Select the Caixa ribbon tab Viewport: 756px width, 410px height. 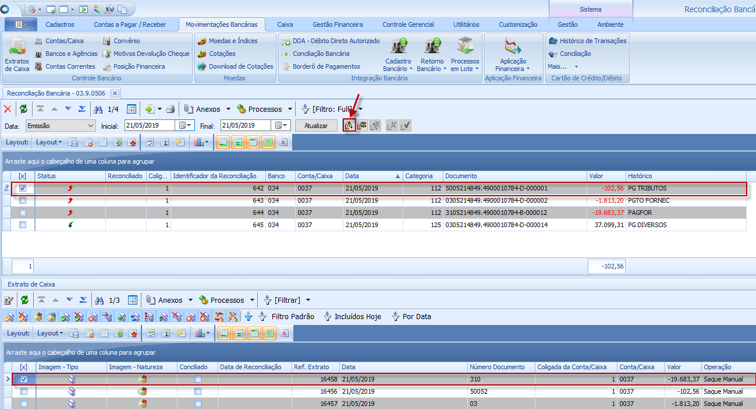(x=285, y=24)
